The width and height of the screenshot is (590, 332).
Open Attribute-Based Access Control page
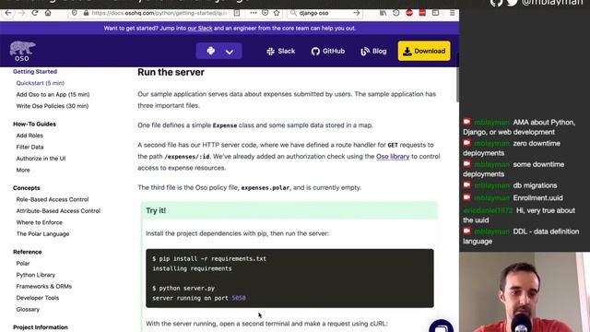point(58,211)
